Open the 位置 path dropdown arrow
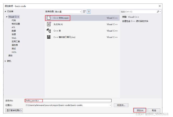 point(110,105)
